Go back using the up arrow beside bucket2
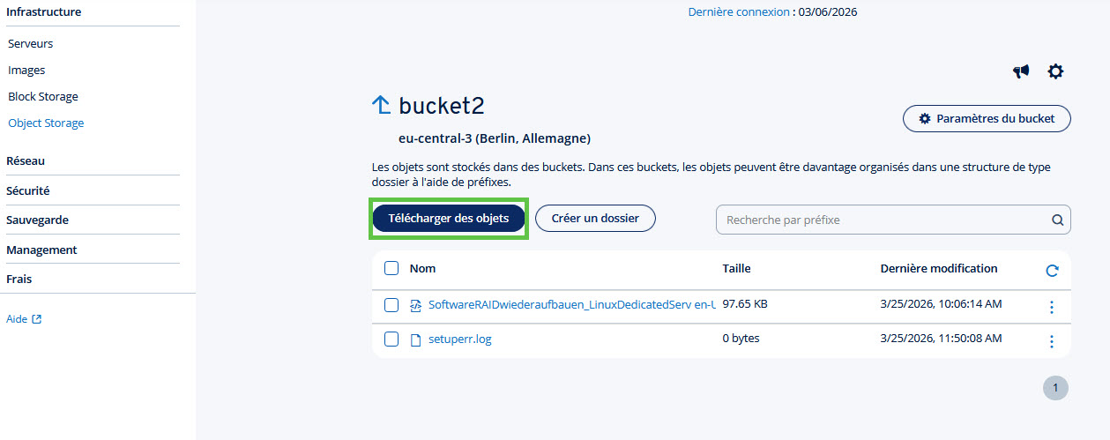Viewport: 1110px width, 440px height. (381, 106)
